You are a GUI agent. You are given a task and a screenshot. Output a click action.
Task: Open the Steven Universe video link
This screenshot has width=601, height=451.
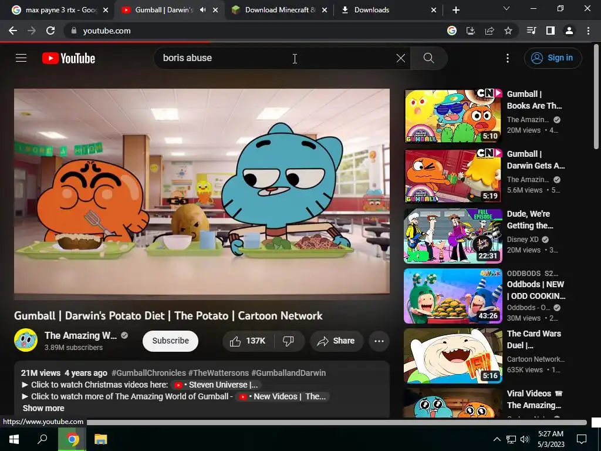(216, 385)
